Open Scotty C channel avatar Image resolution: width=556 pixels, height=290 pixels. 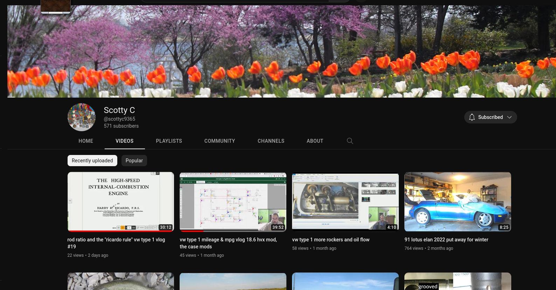82,117
